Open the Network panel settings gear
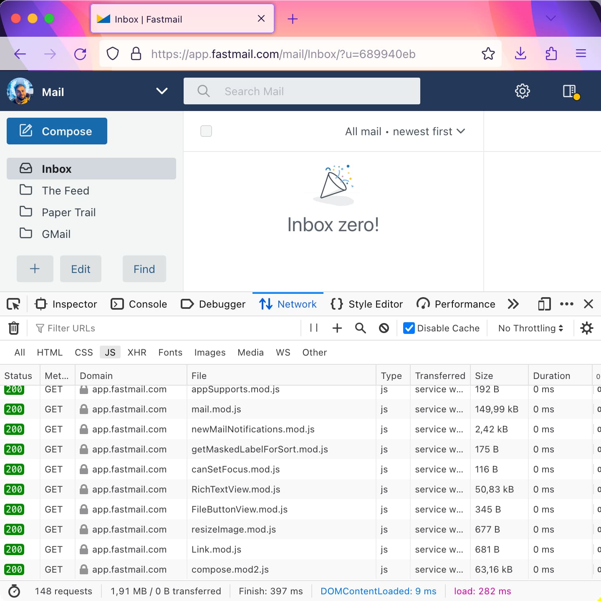The image size is (601, 601). (587, 328)
